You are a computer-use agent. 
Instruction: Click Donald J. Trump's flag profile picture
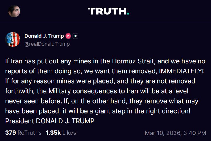click(13, 39)
